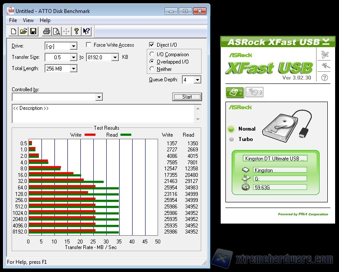Expand the Queue Depth dropdown

(x=197, y=80)
